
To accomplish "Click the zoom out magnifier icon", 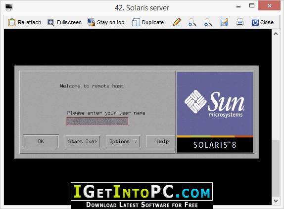I will point(208,22).
